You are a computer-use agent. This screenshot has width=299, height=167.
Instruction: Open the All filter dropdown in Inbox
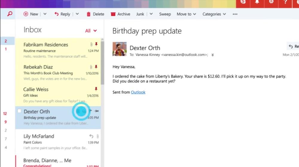tap(91, 31)
